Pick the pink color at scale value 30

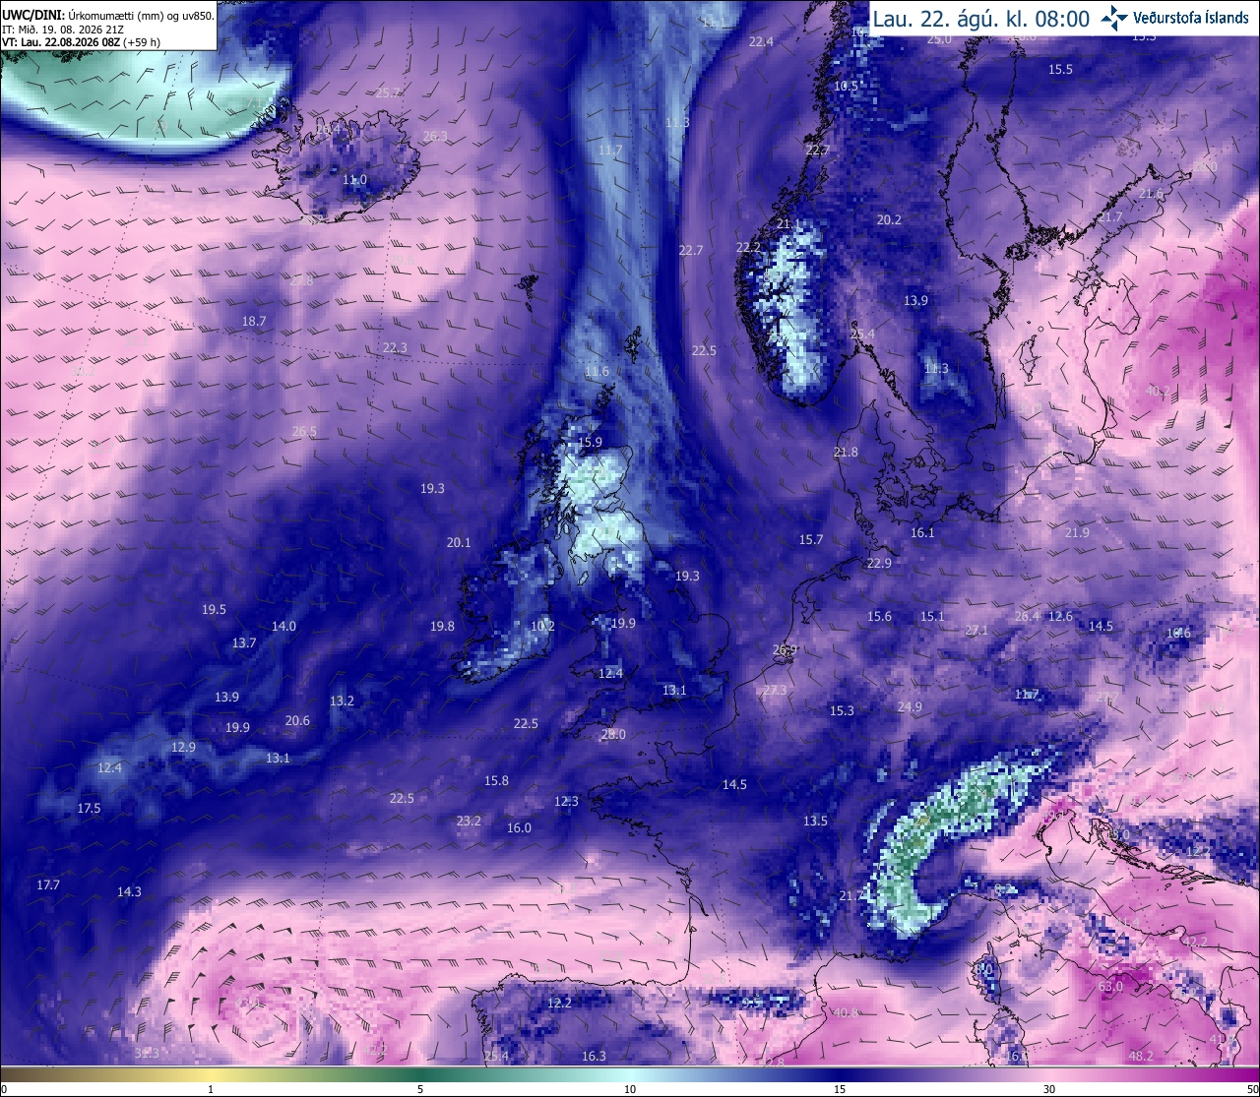tap(1049, 1074)
